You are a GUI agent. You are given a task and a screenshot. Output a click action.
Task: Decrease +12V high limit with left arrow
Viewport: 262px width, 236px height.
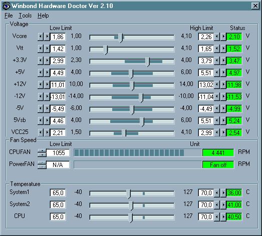(x=217, y=84)
